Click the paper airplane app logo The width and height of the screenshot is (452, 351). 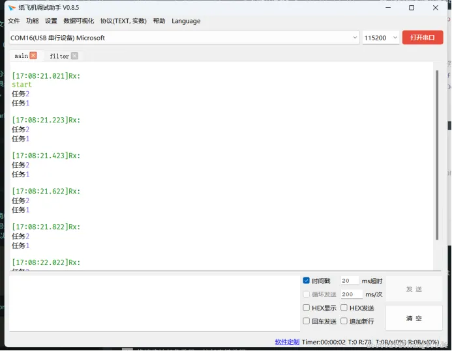point(12,8)
